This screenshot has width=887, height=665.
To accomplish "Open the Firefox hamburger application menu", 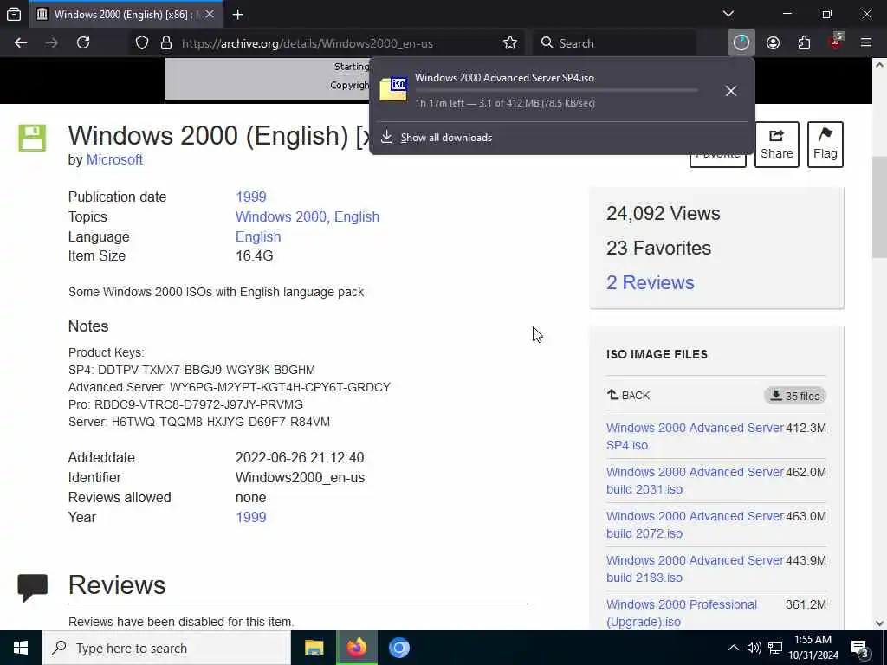I will (866, 43).
